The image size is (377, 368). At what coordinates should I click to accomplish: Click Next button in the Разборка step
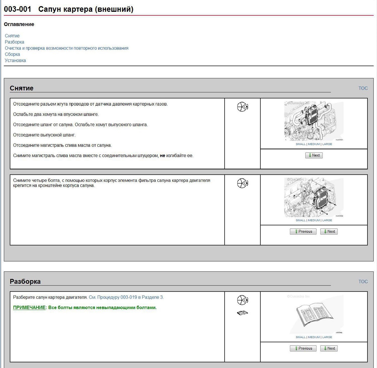coord(329,348)
